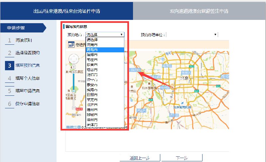Go to step 填写个人信息 in sidebar
This screenshot has height=162, width=266.
coord(28,78)
